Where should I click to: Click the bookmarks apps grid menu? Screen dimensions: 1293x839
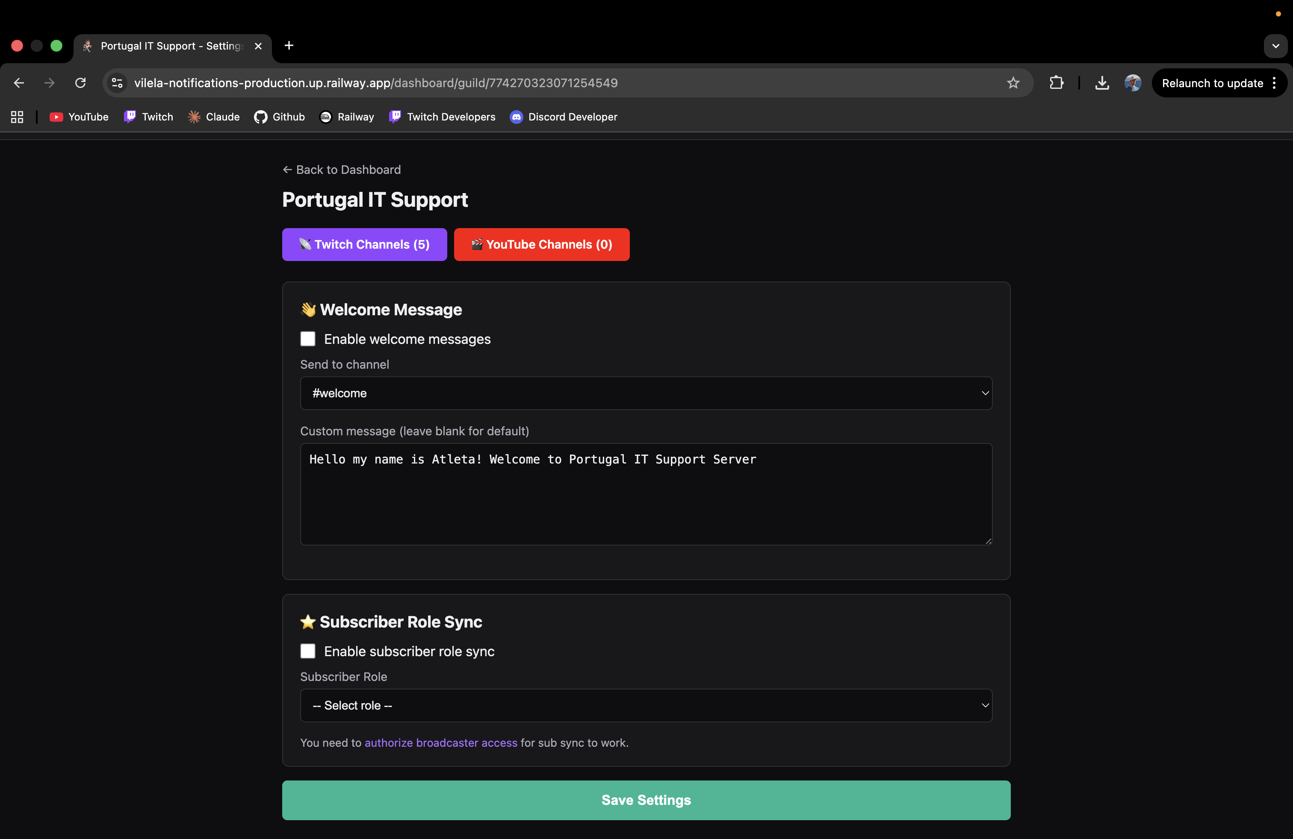pyautogui.click(x=16, y=117)
